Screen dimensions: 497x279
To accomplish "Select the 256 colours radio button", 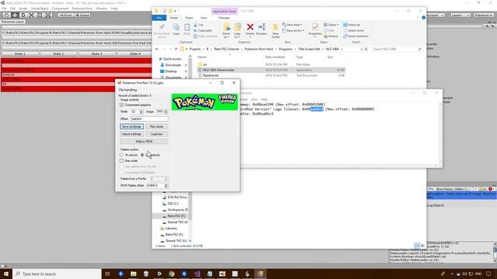I will tap(142, 155).
